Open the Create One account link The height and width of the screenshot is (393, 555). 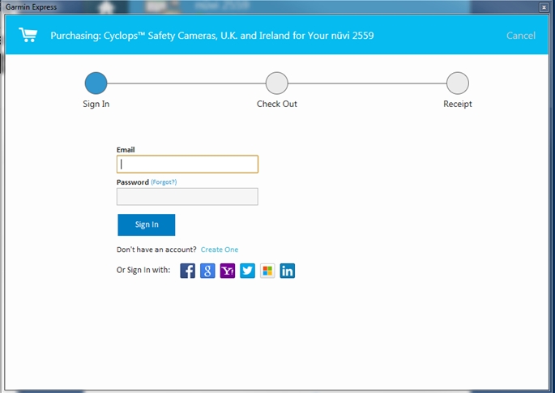[220, 250]
